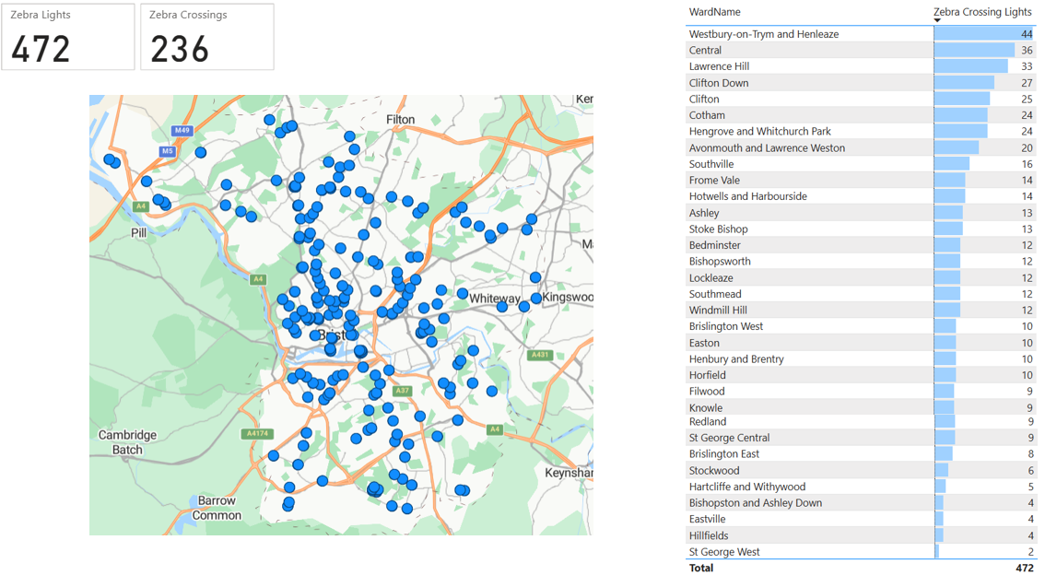Click the Cambridge Batch label on the map
Image resolution: width=1057 pixels, height=587 pixels.
point(127,442)
